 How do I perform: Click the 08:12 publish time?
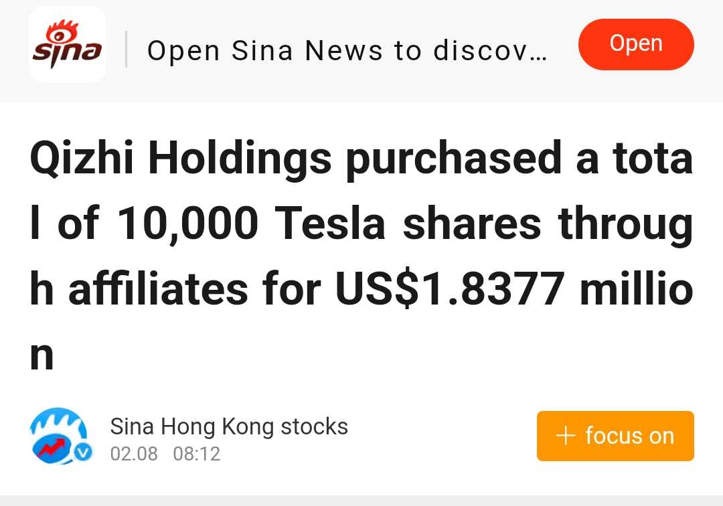(x=197, y=454)
